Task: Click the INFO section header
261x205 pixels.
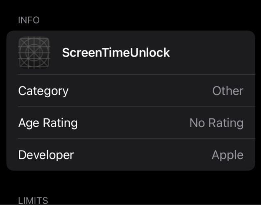Action: coord(29,20)
